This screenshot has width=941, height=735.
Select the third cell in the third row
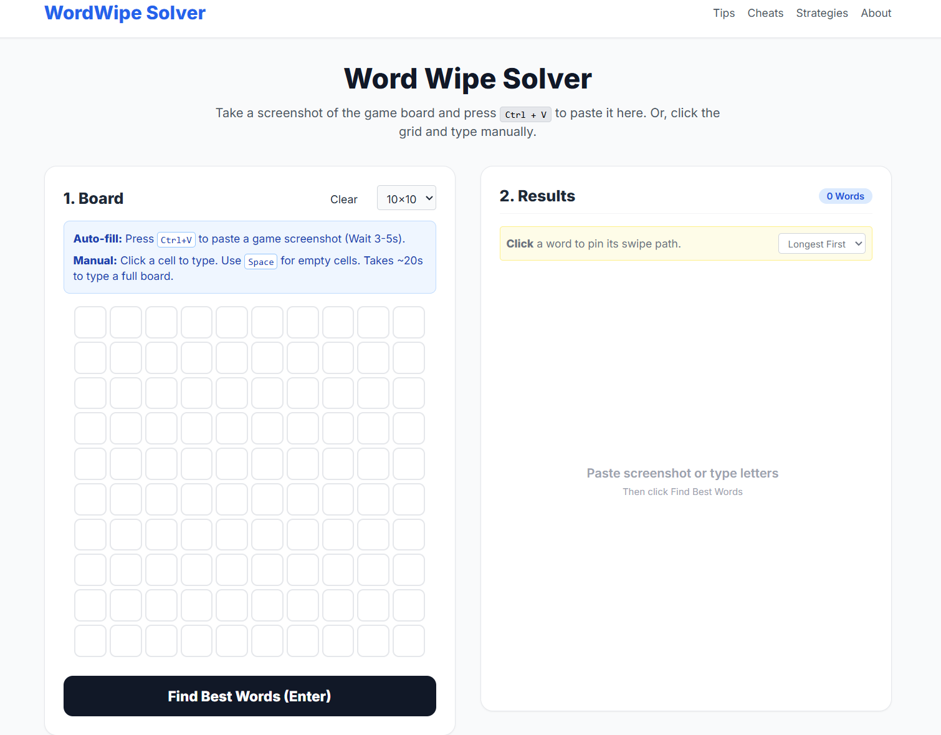point(161,393)
